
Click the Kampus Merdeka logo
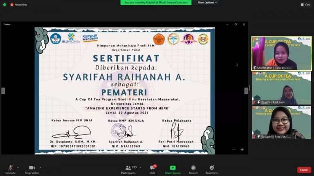(90, 38)
